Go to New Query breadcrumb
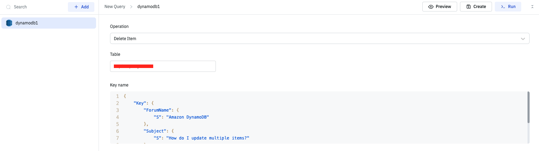The image size is (539, 151). coord(115,7)
